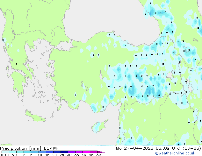Click the dark navy swatch between 25 and 30
This screenshot has height=156, width=202.
[x=64, y=152]
